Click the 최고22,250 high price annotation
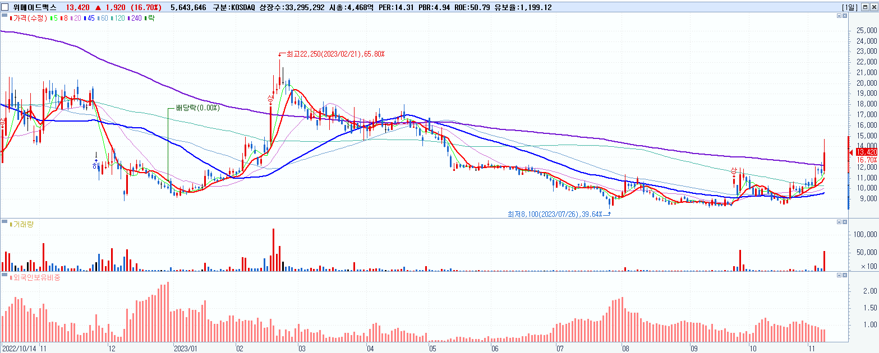879x353 pixels. [335, 54]
